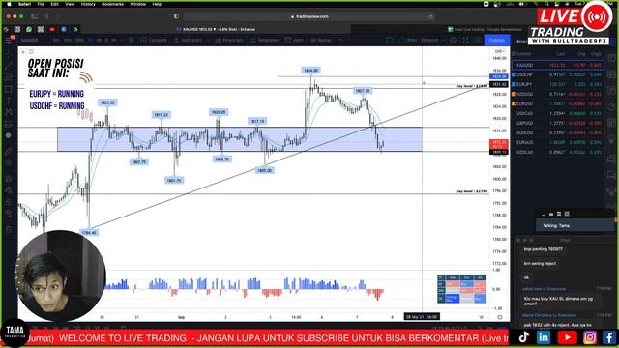Open the Indicators button
This screenshot has height=348, width=619.
(x=189, y=40)
